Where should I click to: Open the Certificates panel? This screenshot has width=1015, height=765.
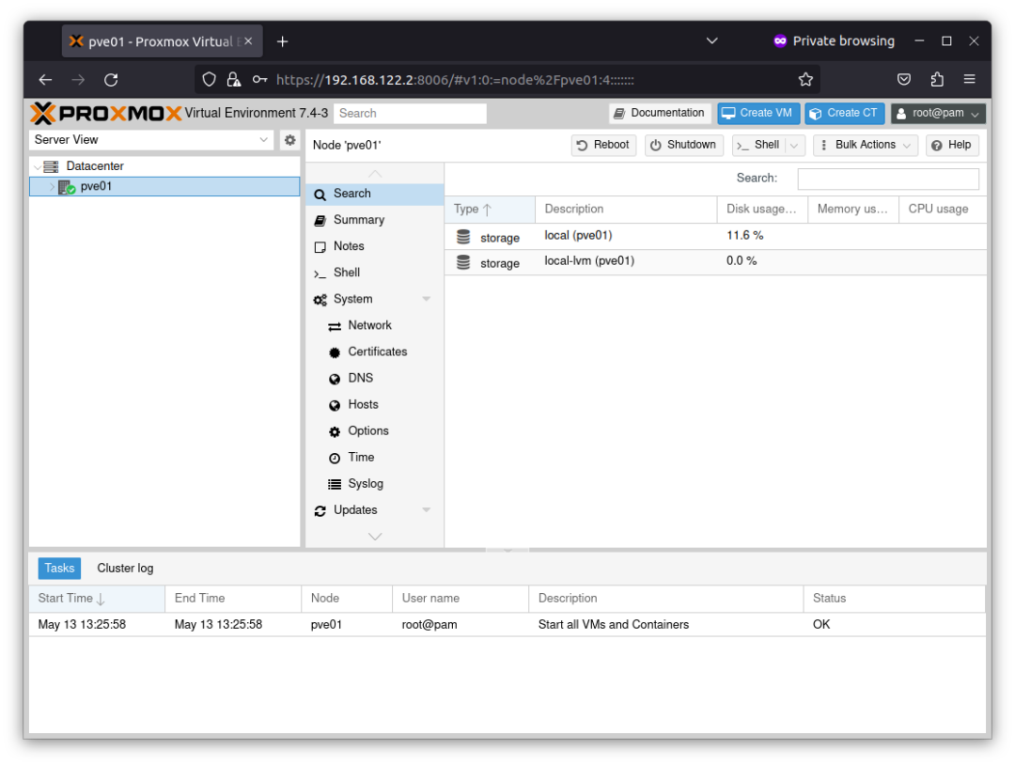379,351
